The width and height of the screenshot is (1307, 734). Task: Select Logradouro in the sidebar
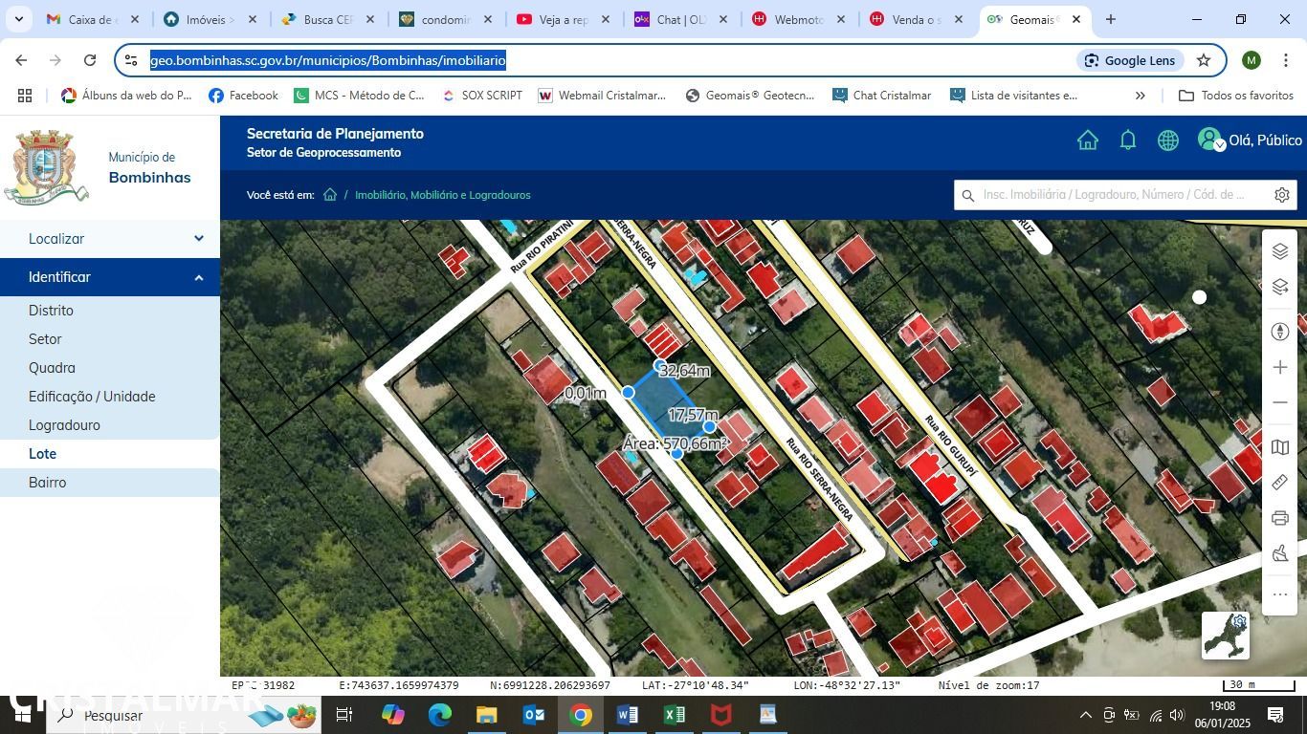pos(64,425)
